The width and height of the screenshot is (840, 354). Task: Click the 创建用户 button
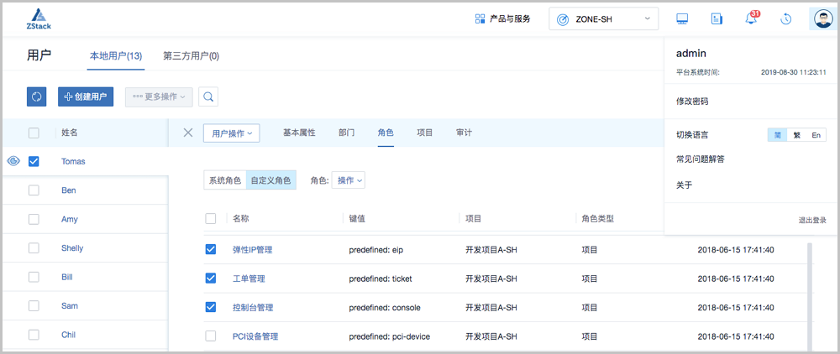(x=86, y=96)
